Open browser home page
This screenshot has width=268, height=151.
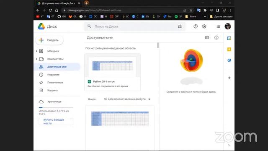click(57, 10)
